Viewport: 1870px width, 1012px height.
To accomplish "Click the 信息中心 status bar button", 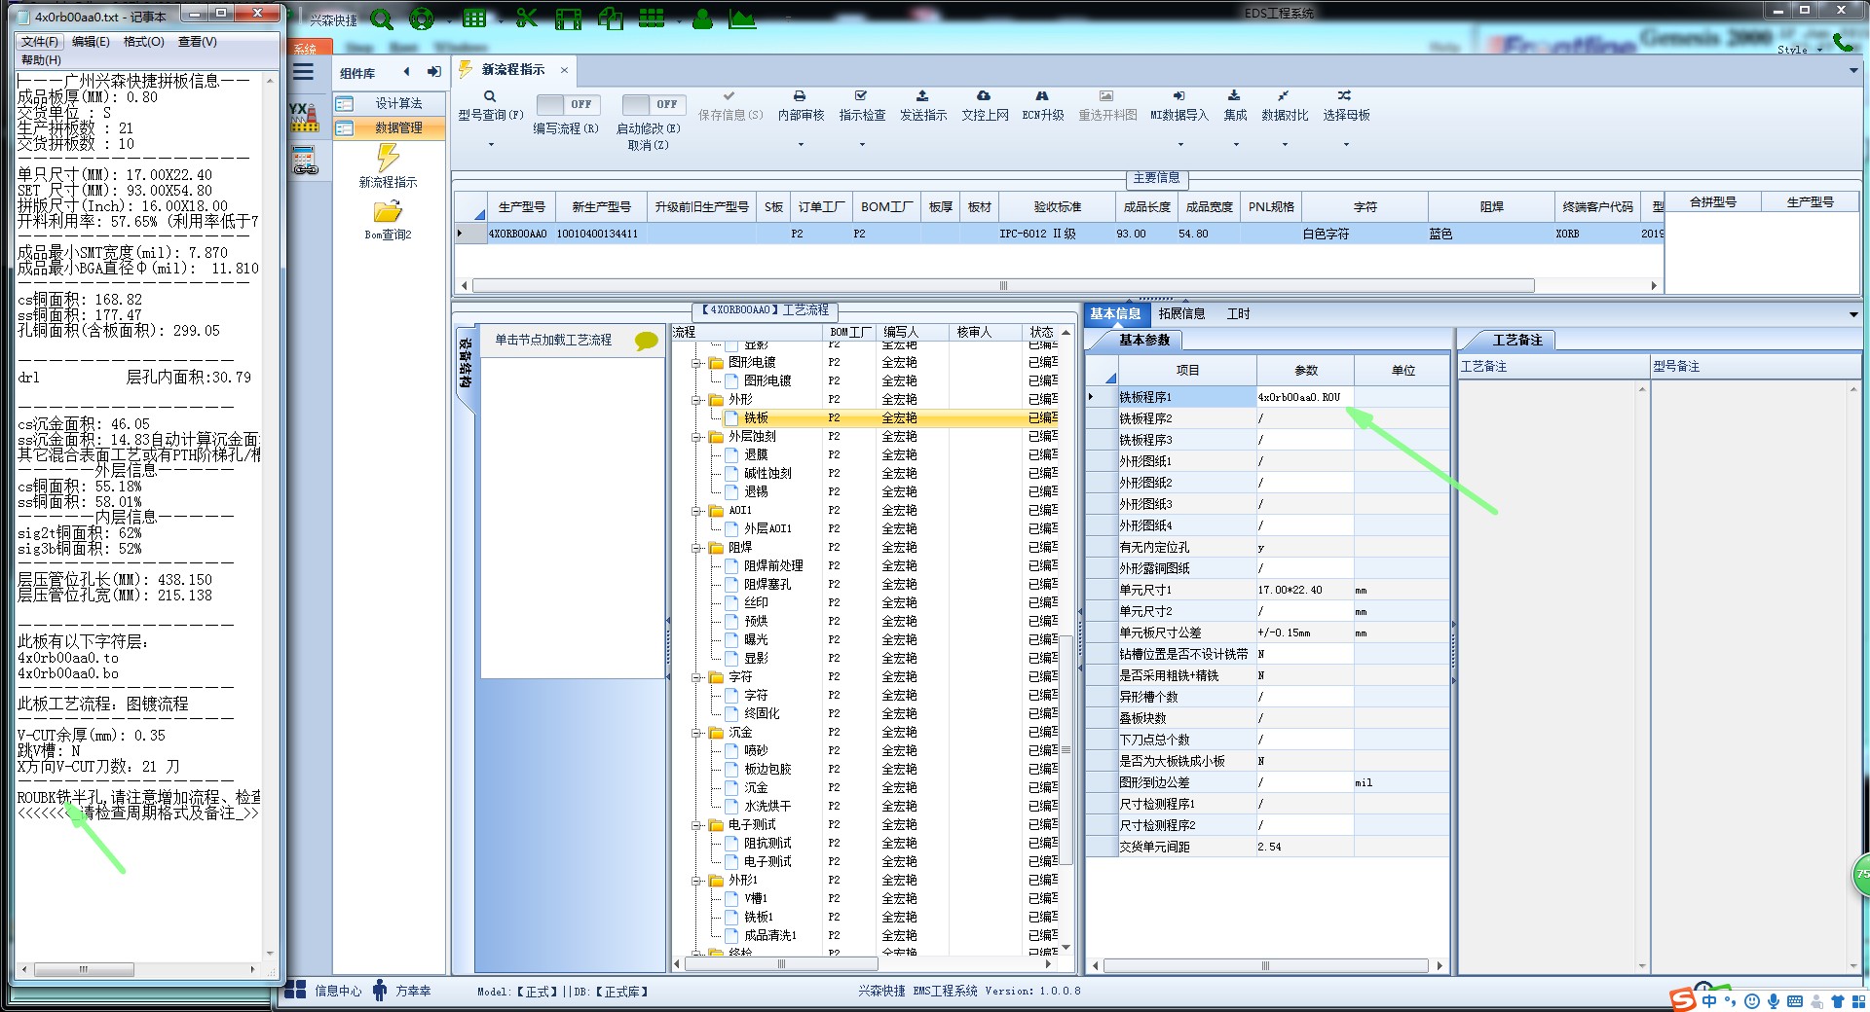I will [325, 991].
